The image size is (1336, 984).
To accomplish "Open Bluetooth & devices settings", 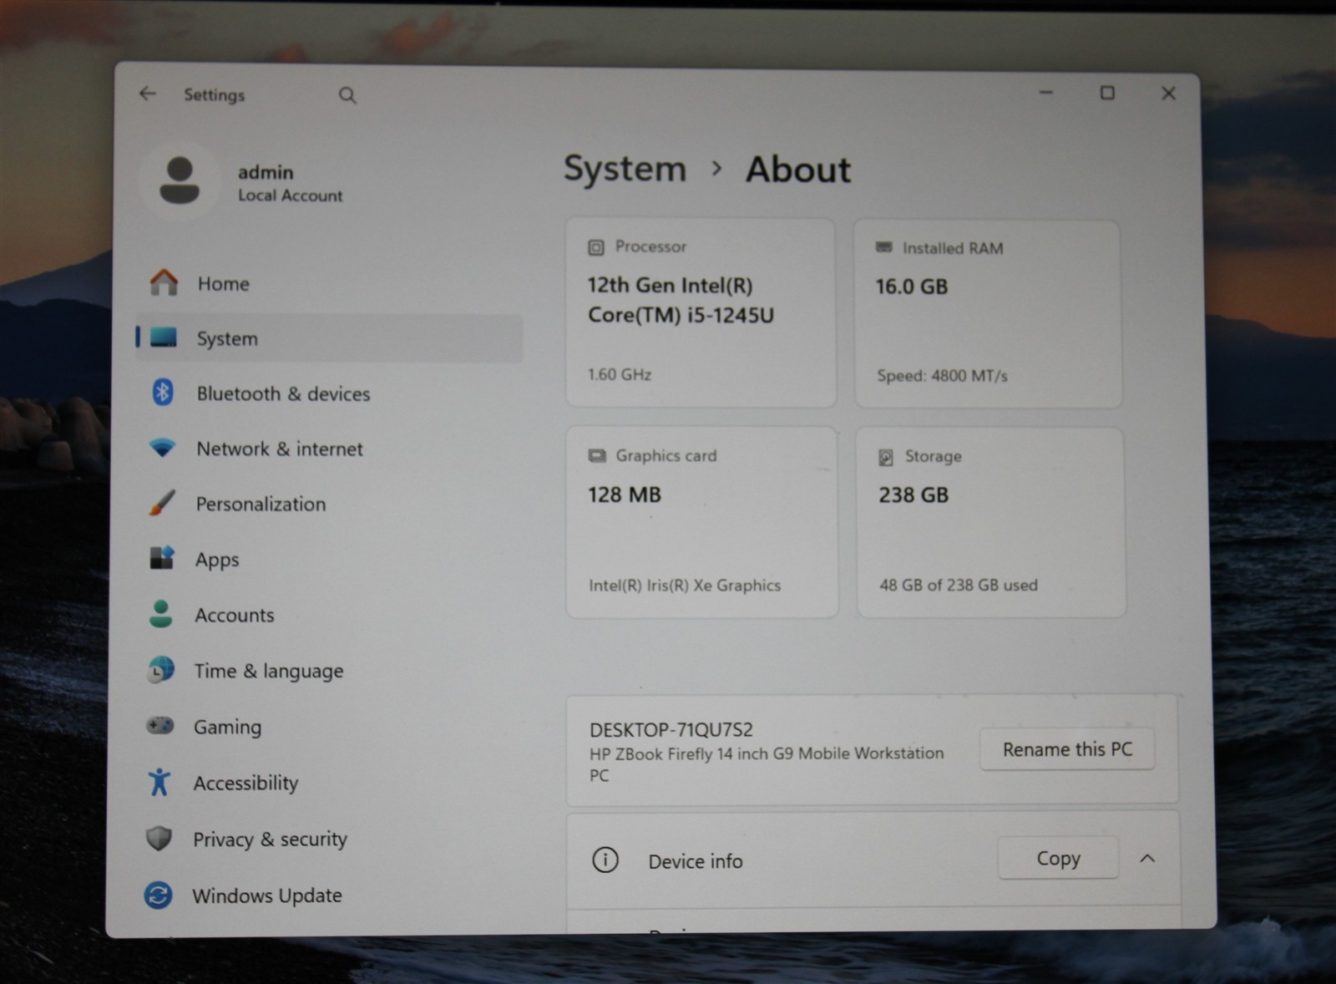I will [329, 393].
